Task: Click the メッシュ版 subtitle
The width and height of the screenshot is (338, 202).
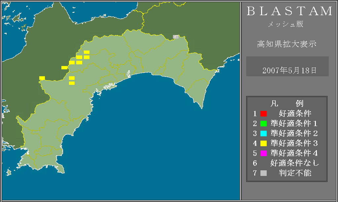Action: click(286, 24)
